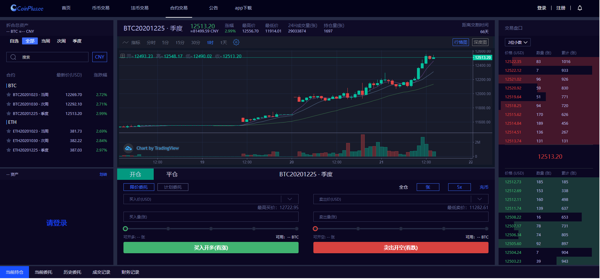Filter contracts by 当周
This screenshot has width=600, height=280.
tap(46, 41)
